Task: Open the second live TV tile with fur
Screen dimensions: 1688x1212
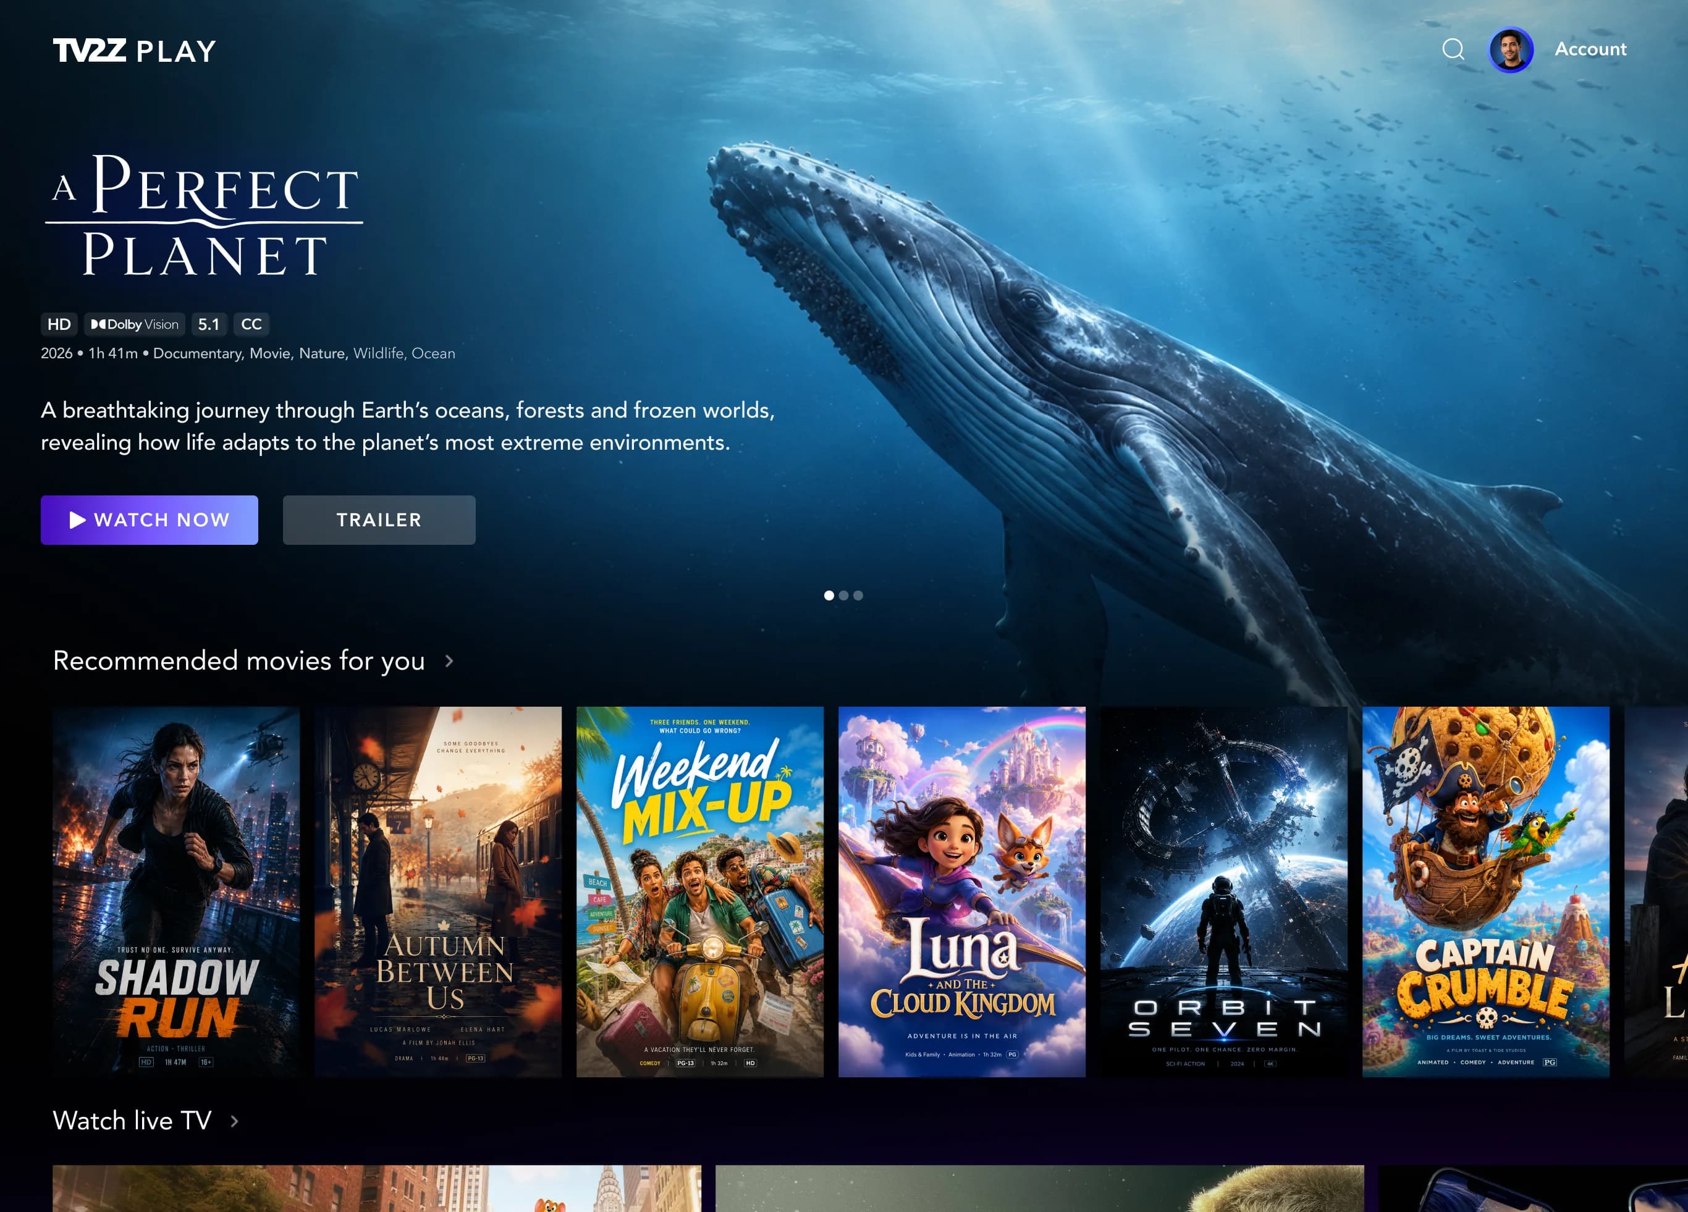Action: pyautogui.click(x=1040, y=1188)
